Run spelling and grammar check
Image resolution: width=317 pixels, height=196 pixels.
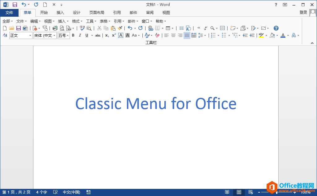point(82,28)
